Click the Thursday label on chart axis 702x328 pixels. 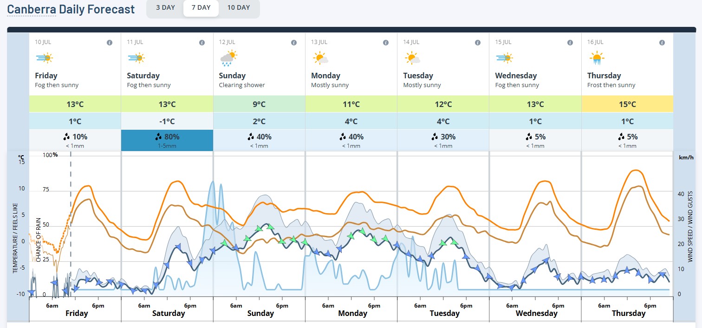[x=629, y=313]
